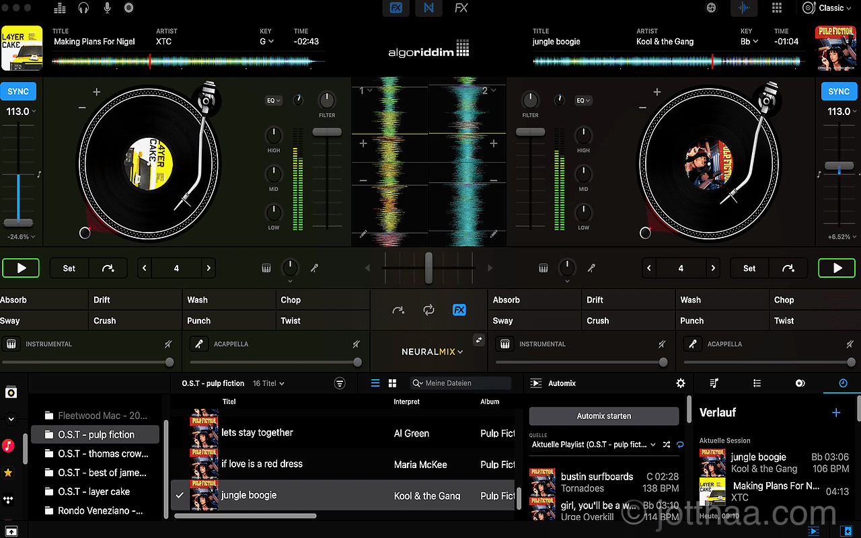Image resolution: width=861 pixels, height=538 pixels.
Task: Zoom out waveform 2 with minus icon
Action: (494, 180)
